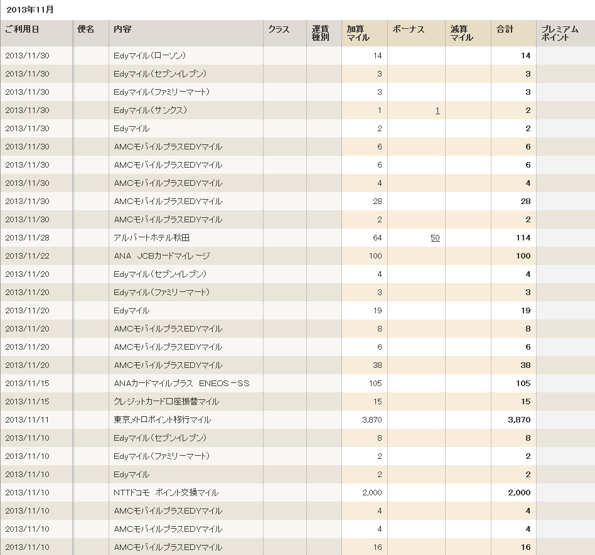Click the date of the クレジットカード口座振替マイル row
The image size is (595, 555).
pos(28,402)
